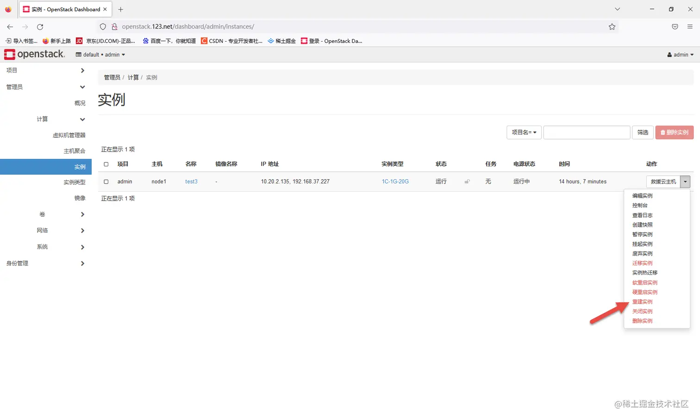
Task: Select 重建实例 from the actions menu
Action: [642, 301]
